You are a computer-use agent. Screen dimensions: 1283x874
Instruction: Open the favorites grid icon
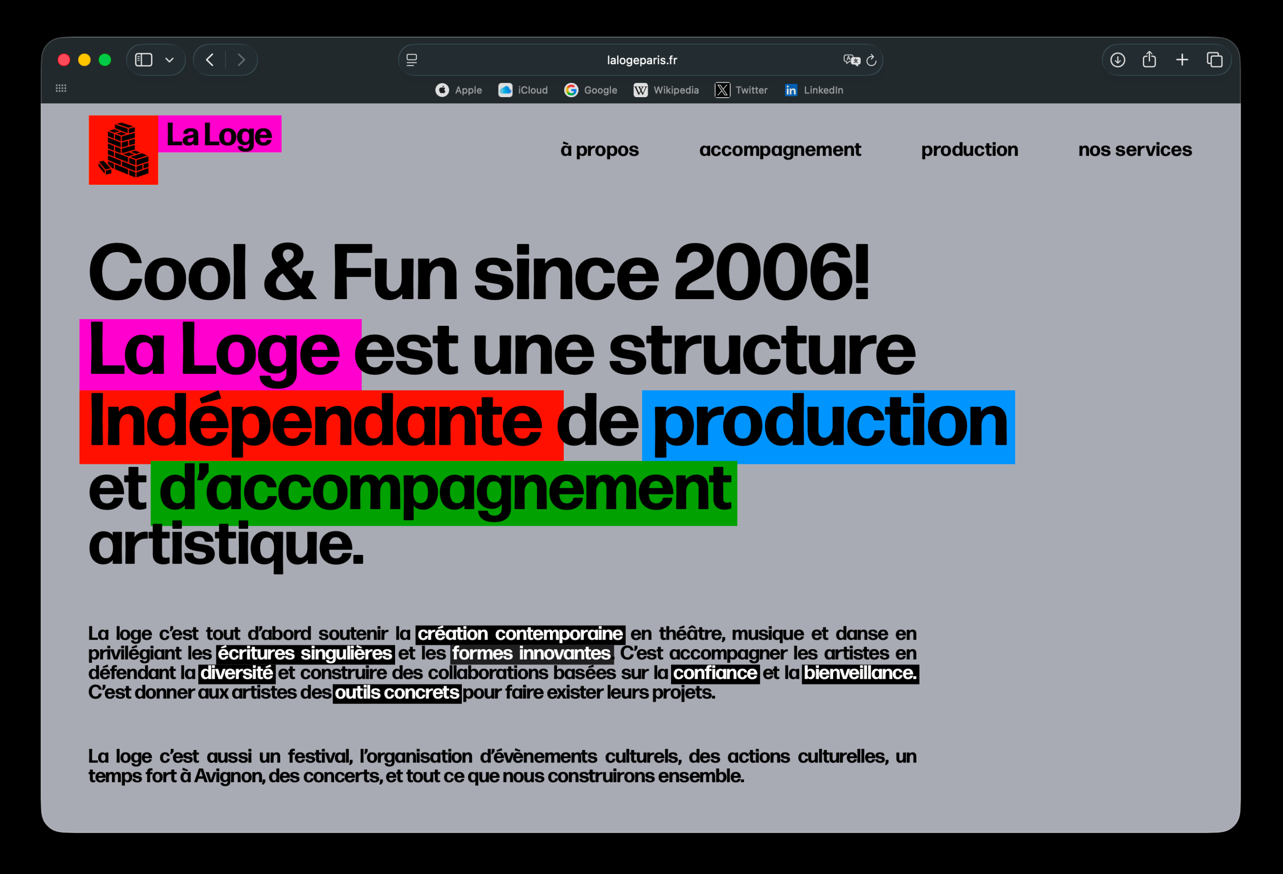[61, 88]
